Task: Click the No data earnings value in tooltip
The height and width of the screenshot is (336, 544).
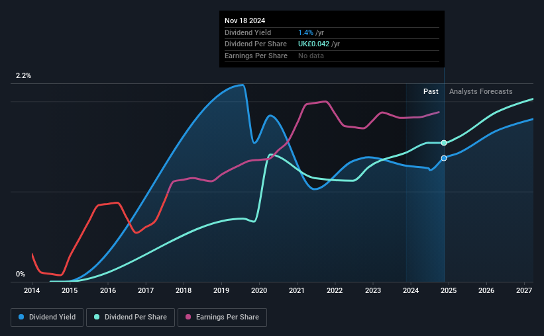Action: [311, 56]
